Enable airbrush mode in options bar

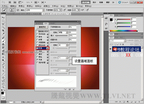pyautogui.click(x=82, y=10)
